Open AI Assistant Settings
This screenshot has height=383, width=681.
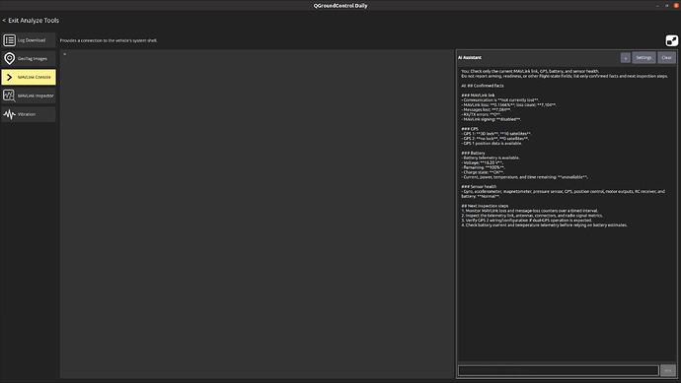point(643,58)
